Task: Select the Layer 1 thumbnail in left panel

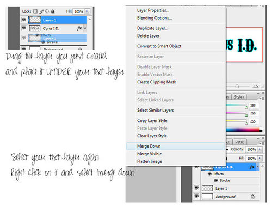Action: 35,20
